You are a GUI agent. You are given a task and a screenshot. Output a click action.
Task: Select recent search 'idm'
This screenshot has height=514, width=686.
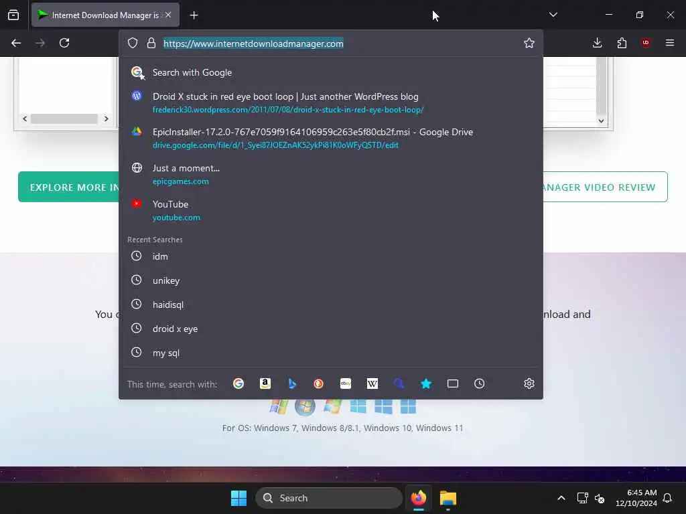[331, 256]
